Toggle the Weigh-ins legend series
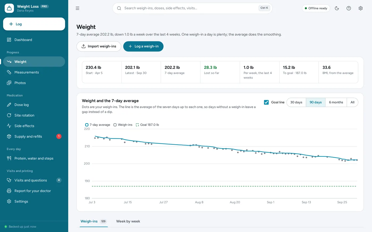Viewport: 372px width, 232px height. pyautogui.click(x=123, y=125)
